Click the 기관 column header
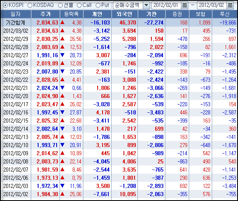Viewport: 238px width, 201px height. (151, 14)
